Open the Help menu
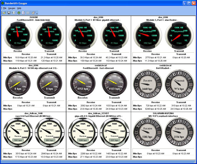This screenshot has width=197, height=164. click(19, 8)
